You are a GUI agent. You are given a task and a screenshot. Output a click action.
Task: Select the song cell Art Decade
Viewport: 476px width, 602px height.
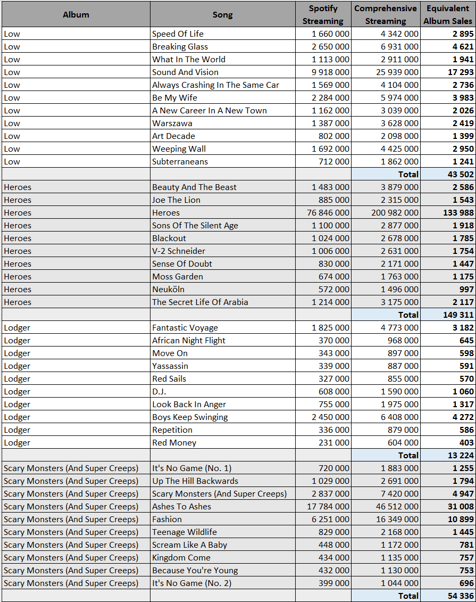click(x=223, y=136)
